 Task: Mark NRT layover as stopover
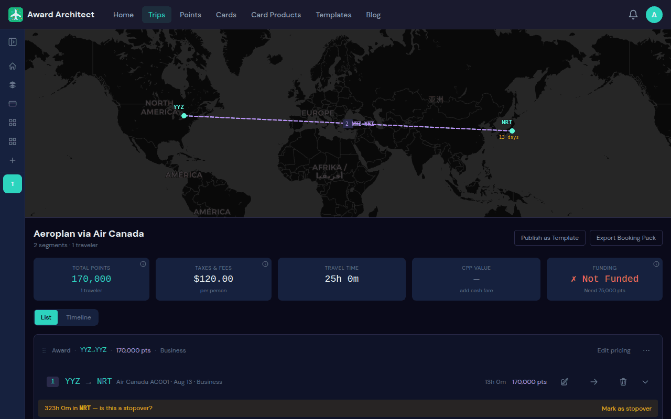click(626, 409)
